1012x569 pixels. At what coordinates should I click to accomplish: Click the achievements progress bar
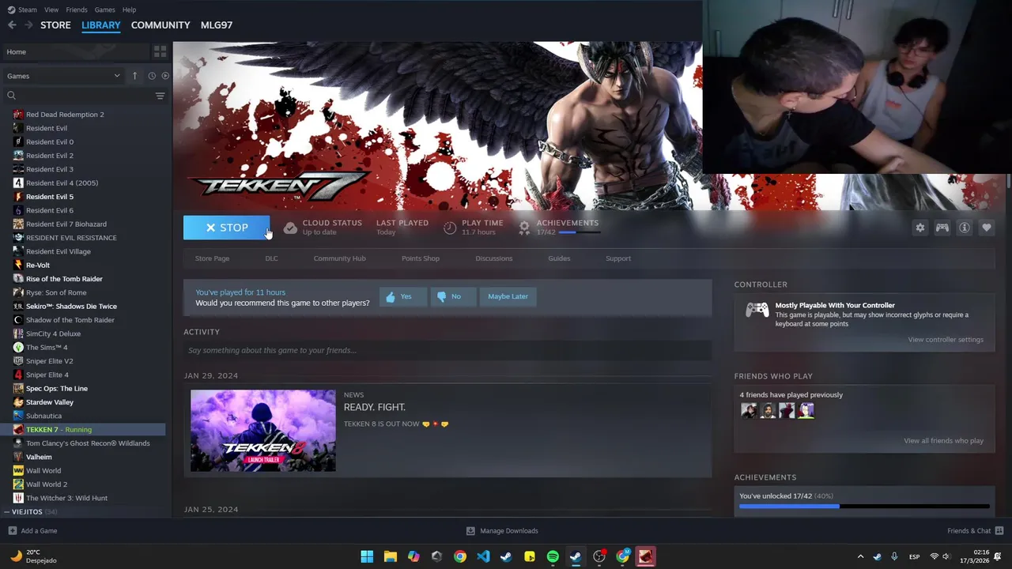[864, 507]
